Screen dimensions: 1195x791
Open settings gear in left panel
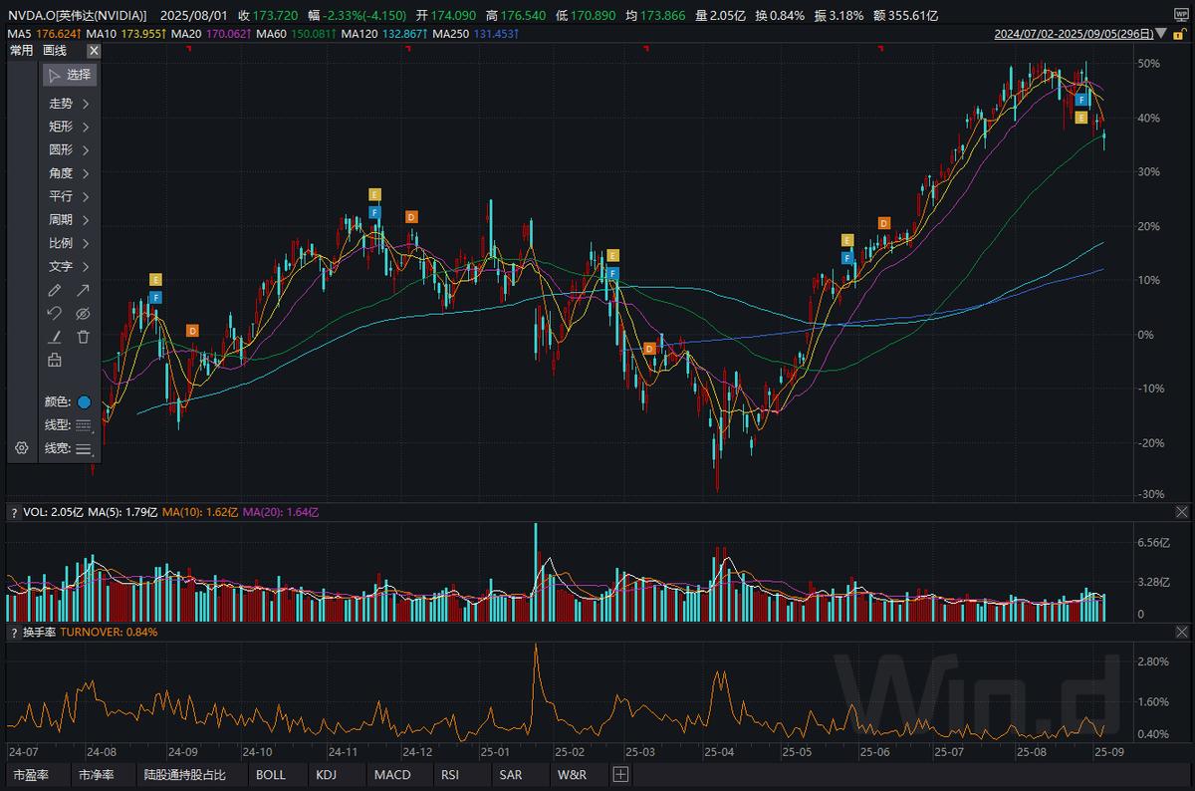point(21,448)
